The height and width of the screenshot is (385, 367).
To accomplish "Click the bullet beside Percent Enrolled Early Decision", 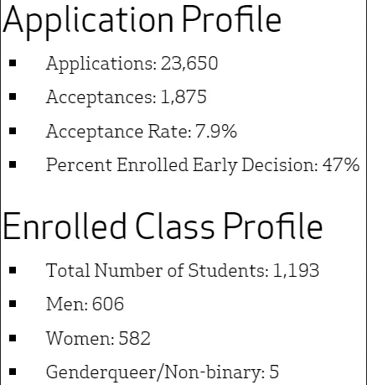I will (x=13, y=164).
